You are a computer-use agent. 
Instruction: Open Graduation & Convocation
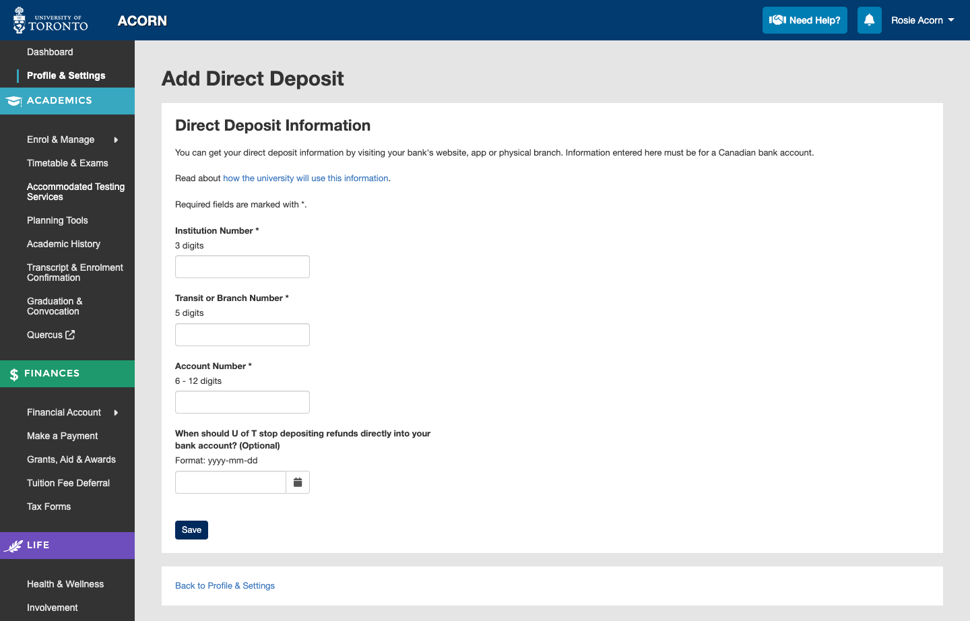[x=55, y=306]
